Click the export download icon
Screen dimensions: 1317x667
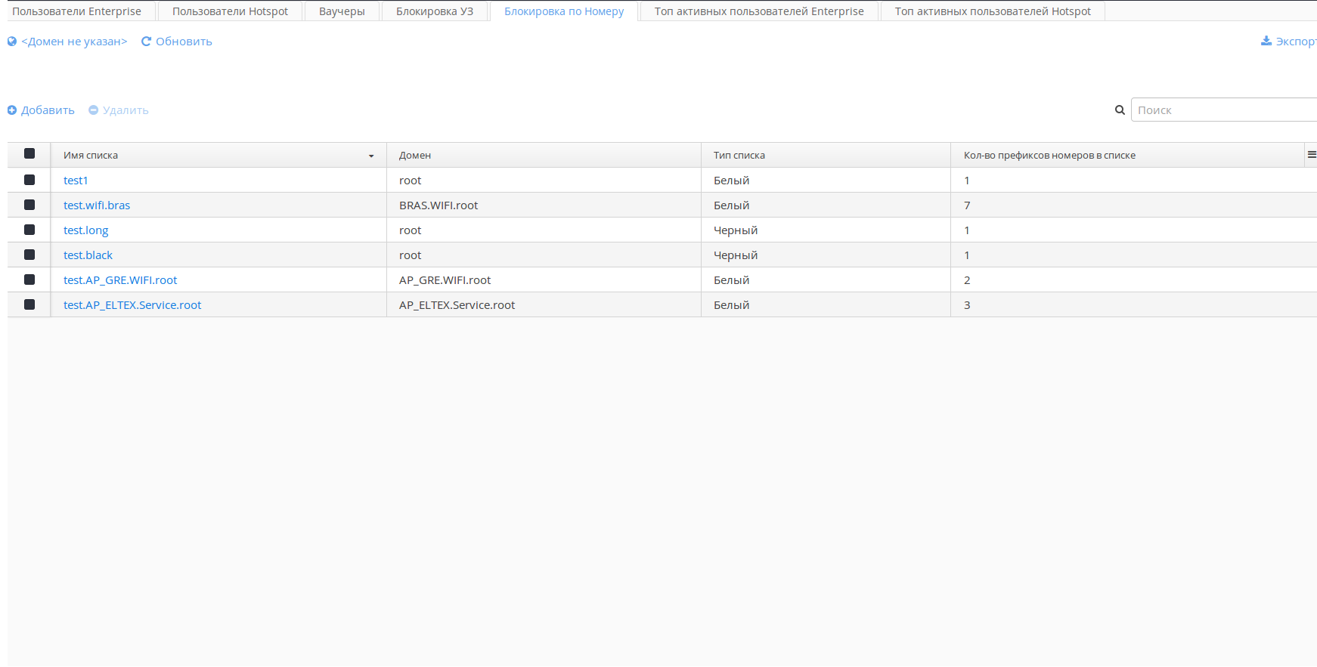click(1266, 42)
